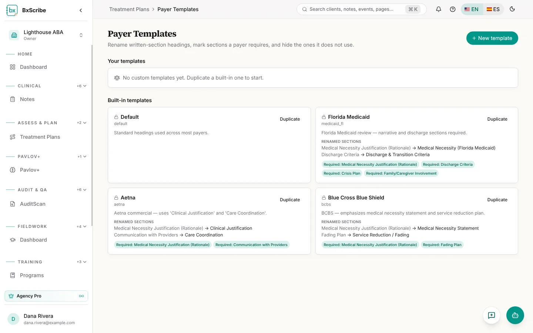Image resolution: width=533 pixels, height=333 pixels.
Task: Open Notes in the sidebar
Action: (x=46, y=99)
